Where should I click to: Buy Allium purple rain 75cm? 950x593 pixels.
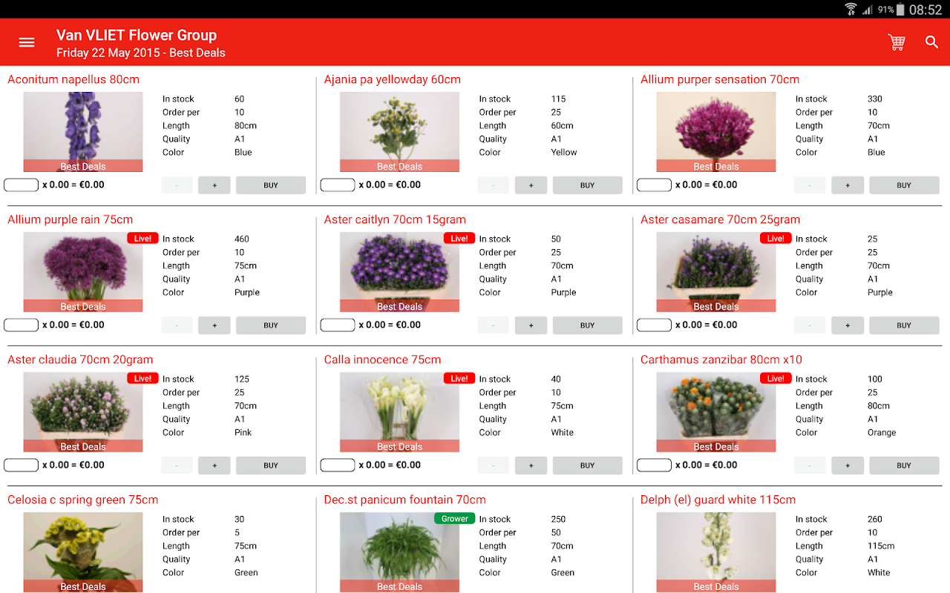[x=271, y=325]
